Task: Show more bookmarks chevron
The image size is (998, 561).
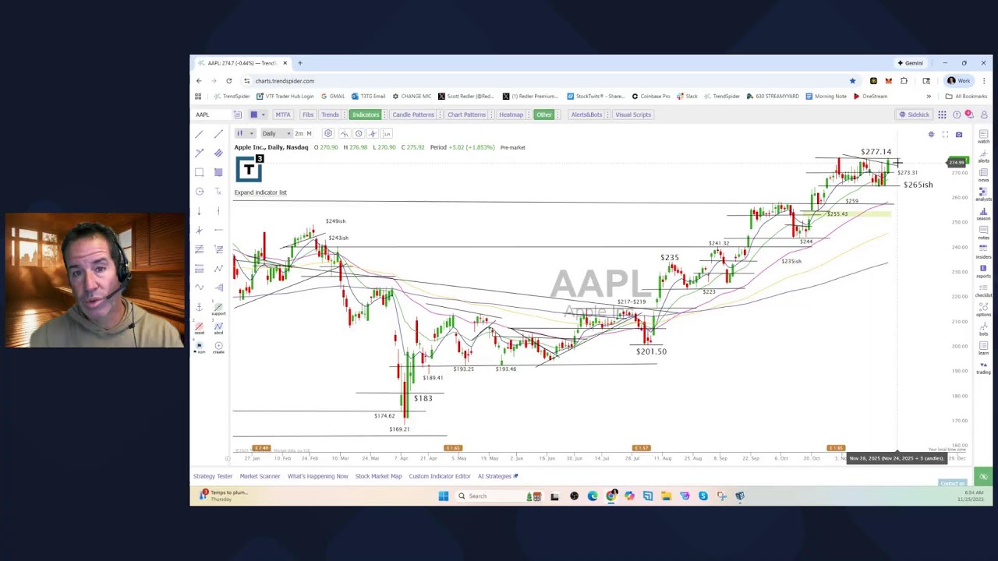Action: pos(929,97)
